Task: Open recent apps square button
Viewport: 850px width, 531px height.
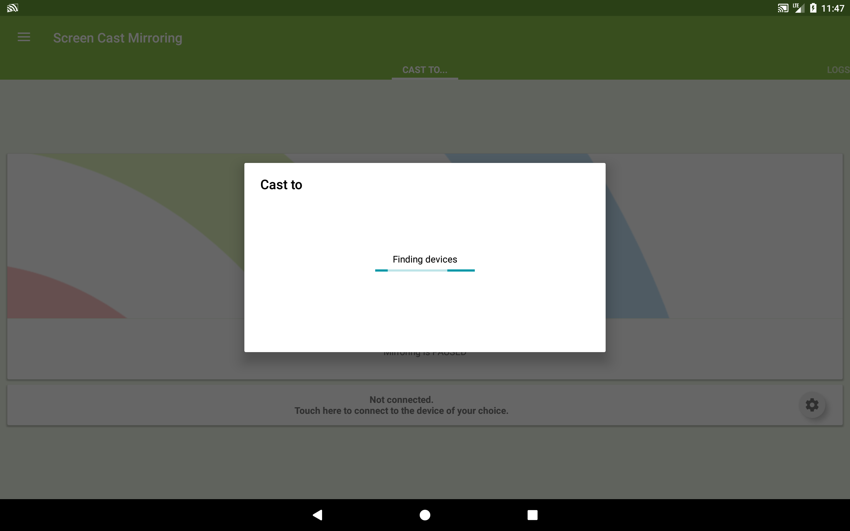Action: pyautogui.click(x=532, y=515)
